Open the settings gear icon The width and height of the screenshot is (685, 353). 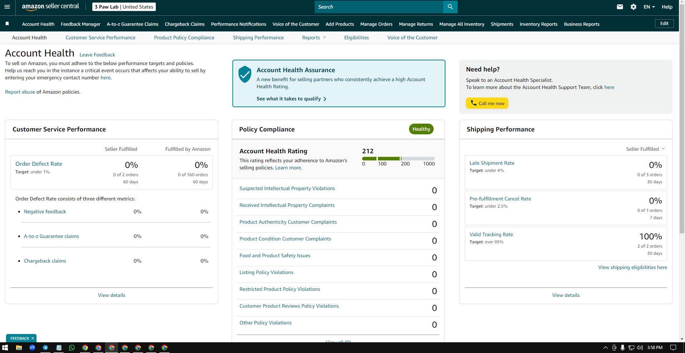634,7
